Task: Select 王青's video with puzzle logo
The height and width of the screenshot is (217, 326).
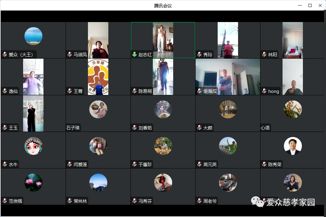Action: pyautogui.click(x=98, y=76)
